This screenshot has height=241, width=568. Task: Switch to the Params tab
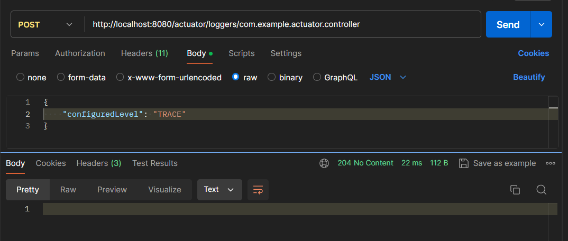click(25, 53)
